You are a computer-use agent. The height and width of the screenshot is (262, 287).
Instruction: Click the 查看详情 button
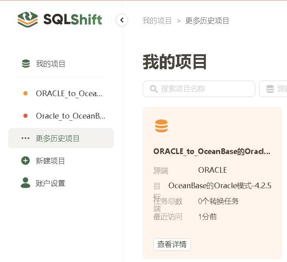(x=172, y=244)
